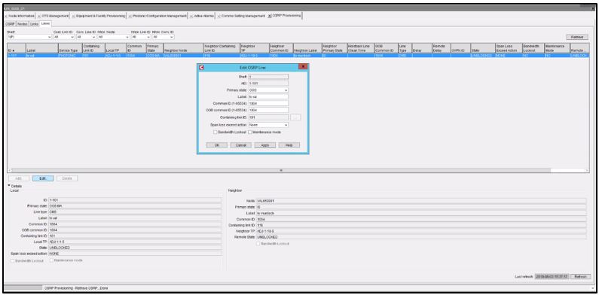Close the Node Information tab with its x icon
The width and height of the screenshot is (599, 295).
point(6,16)
